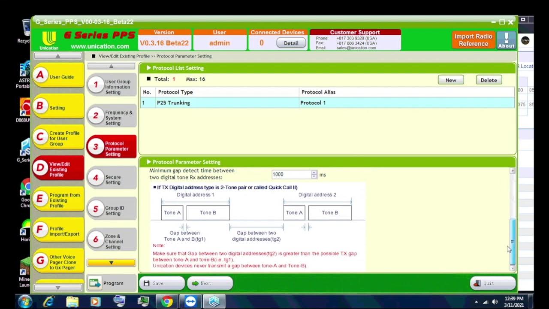Click the yellow down arrow below step list
549x309 pixels.
(x=111, y=263)
